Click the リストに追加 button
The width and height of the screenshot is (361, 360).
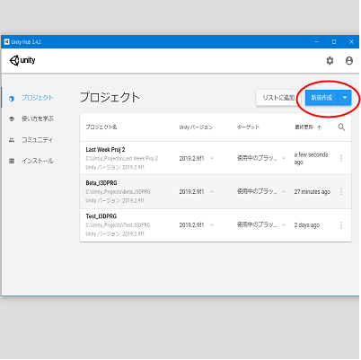click(x=278, y=98)
